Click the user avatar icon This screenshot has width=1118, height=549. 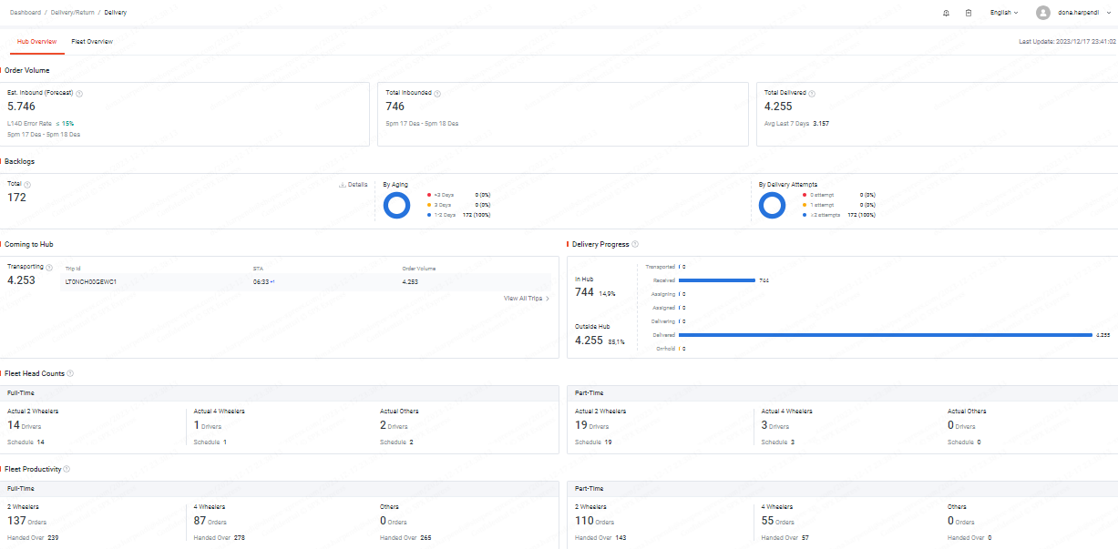1043,13
